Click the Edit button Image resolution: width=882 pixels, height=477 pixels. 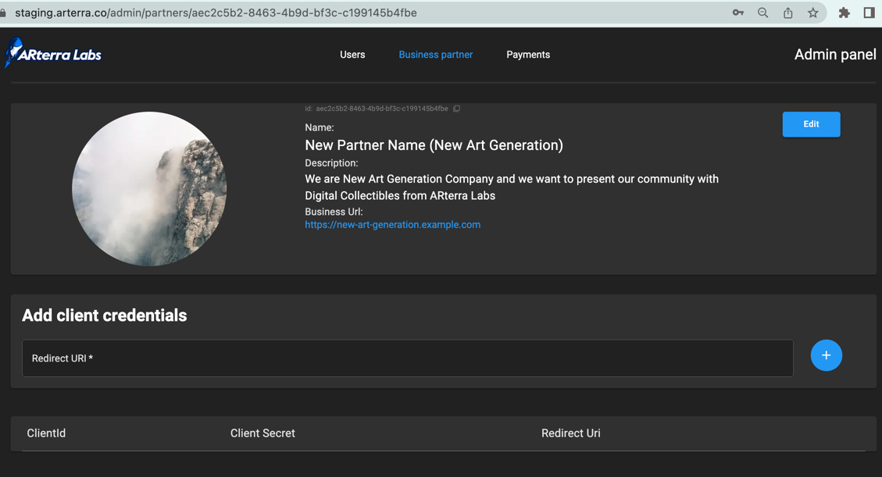click(x=811, y=124)
